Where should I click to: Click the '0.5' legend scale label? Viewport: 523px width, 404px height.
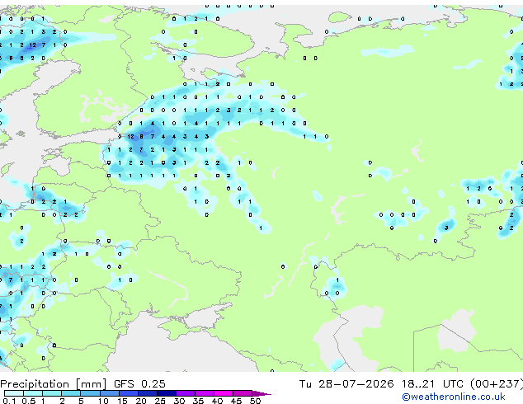(28, 401)
